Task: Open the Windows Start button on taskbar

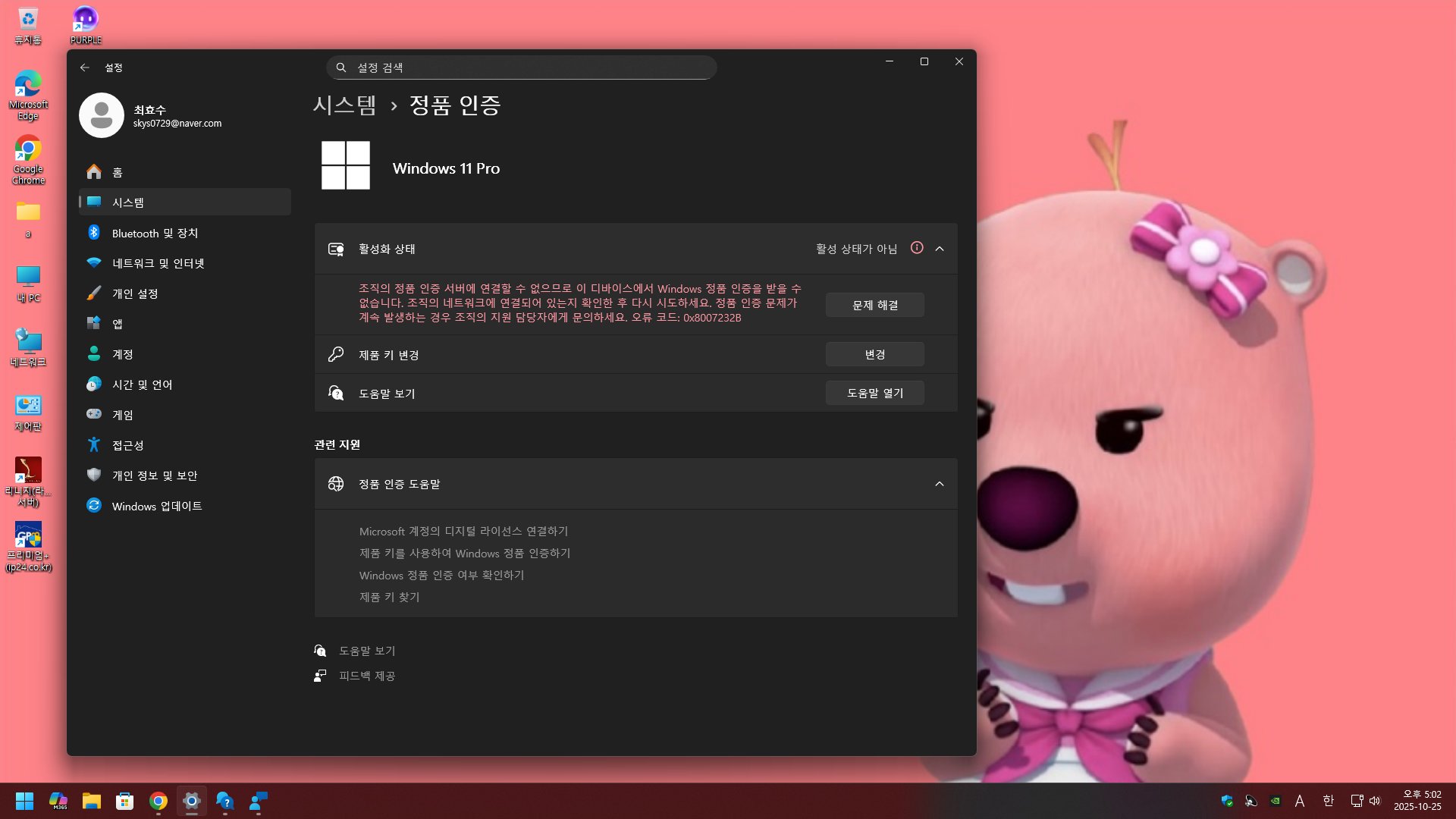Action: pyautogui.click(x=24, y=801)
